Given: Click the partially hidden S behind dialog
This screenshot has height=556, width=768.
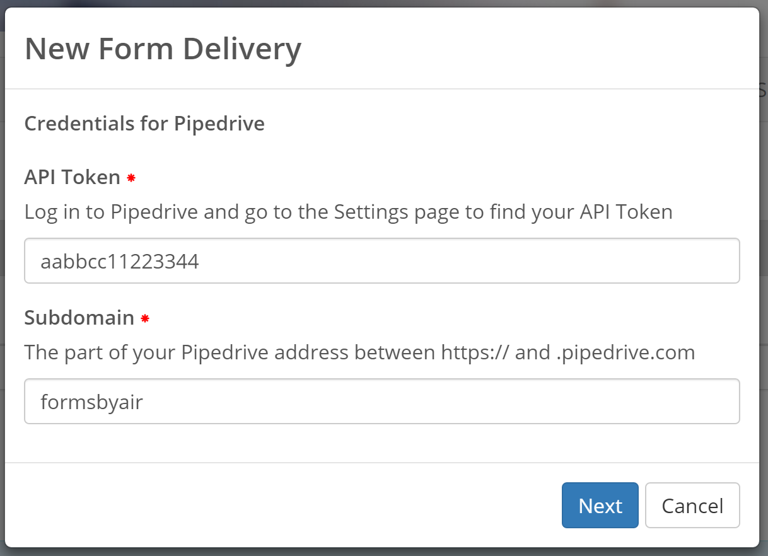Looking at the screenshot, I should pyautogui.click(x=763, y=90).
